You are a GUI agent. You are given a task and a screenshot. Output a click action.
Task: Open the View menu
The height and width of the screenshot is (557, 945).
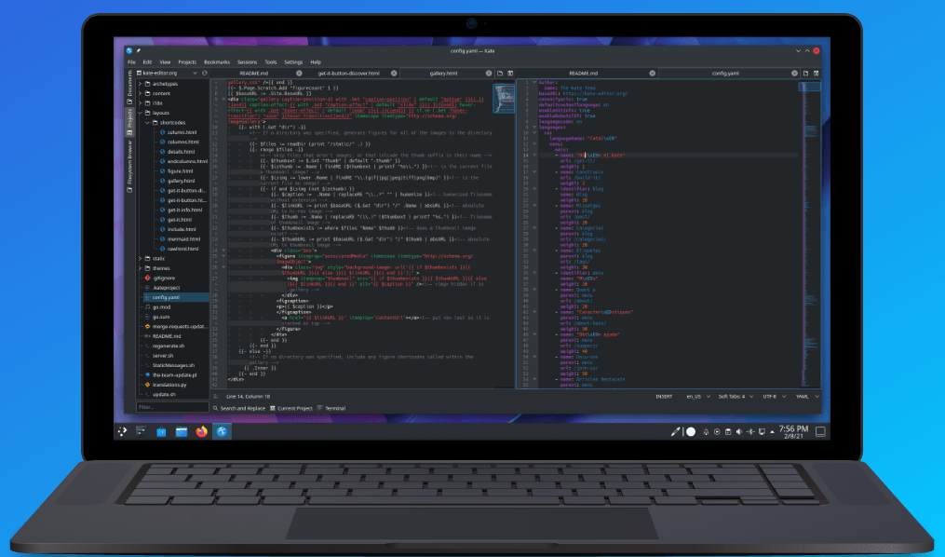(165, 62)
